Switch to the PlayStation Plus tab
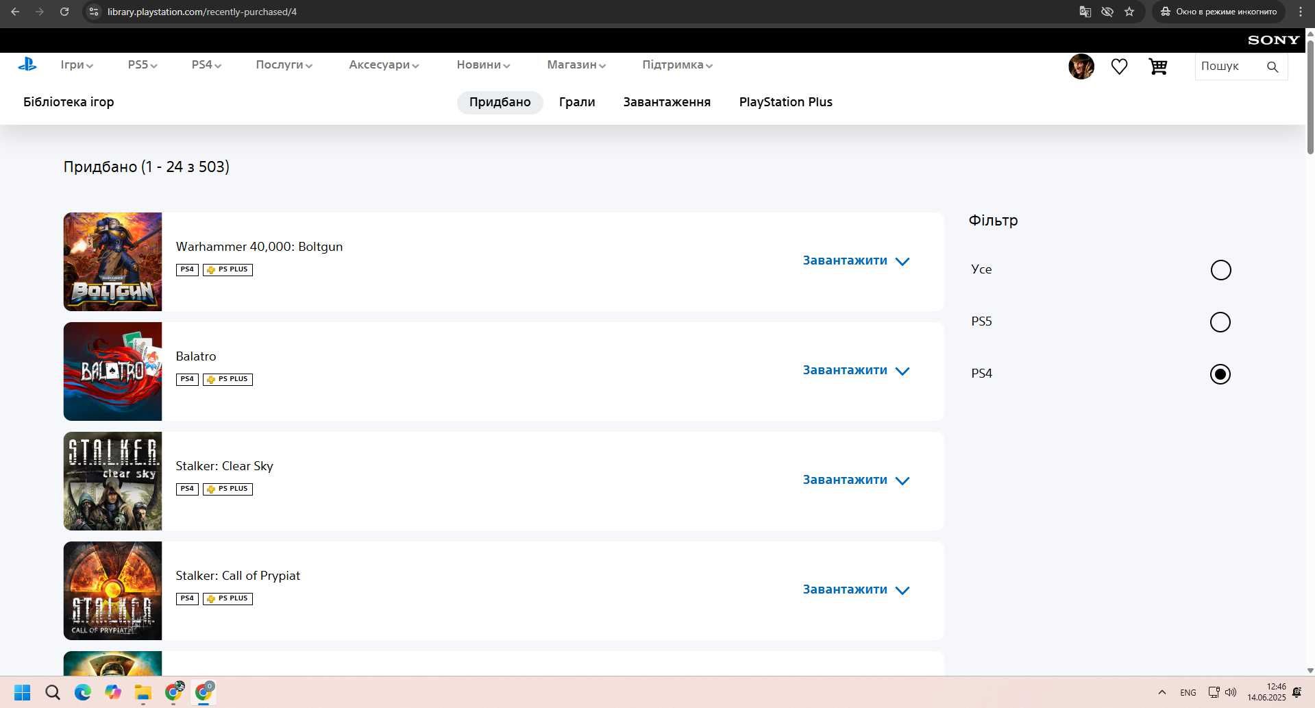 [x=785, y=102]
